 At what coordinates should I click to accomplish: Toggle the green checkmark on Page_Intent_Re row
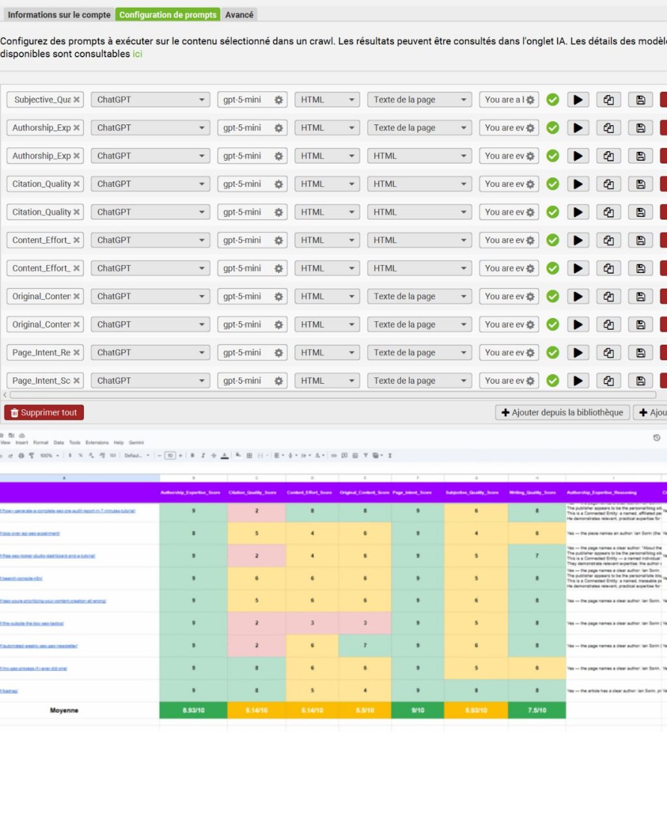(x=552, y=352)
